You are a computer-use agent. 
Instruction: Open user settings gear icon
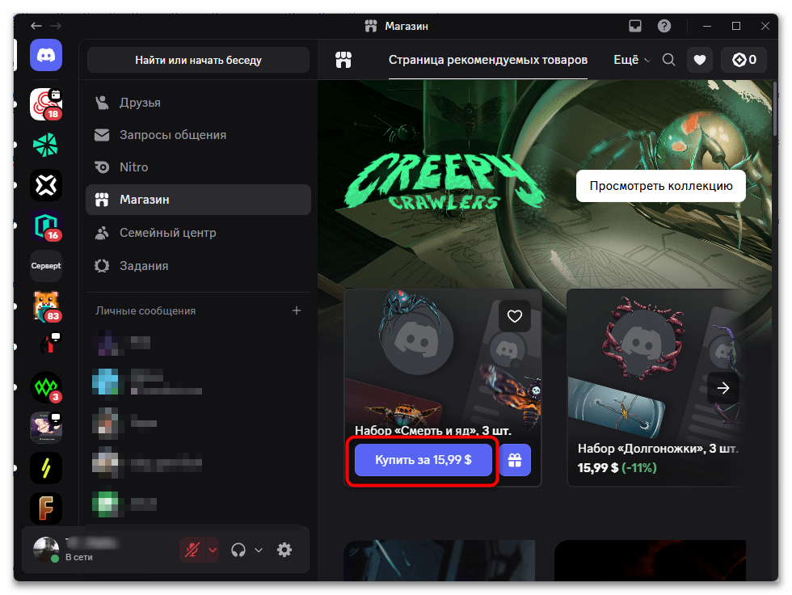(x=284, y=550)
